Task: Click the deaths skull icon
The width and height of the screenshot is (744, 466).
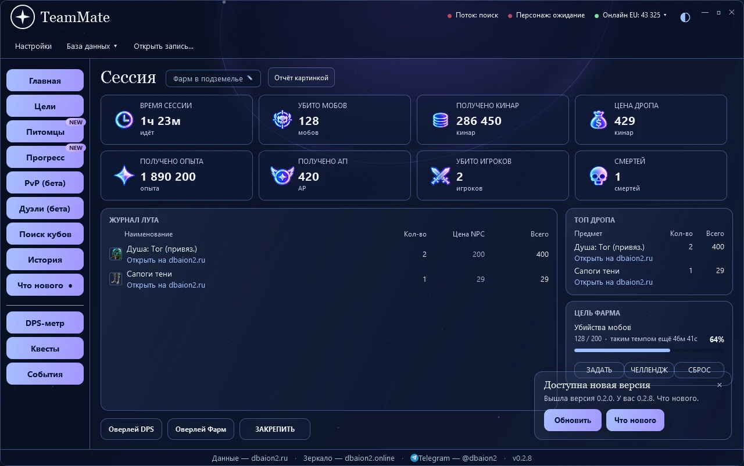Action: [598, 175]
